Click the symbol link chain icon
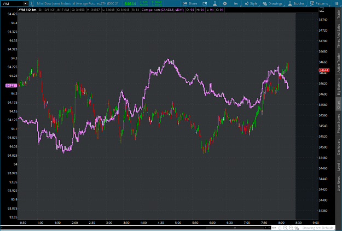The width and height of the screenshot is (342, 231). [31, 3]
